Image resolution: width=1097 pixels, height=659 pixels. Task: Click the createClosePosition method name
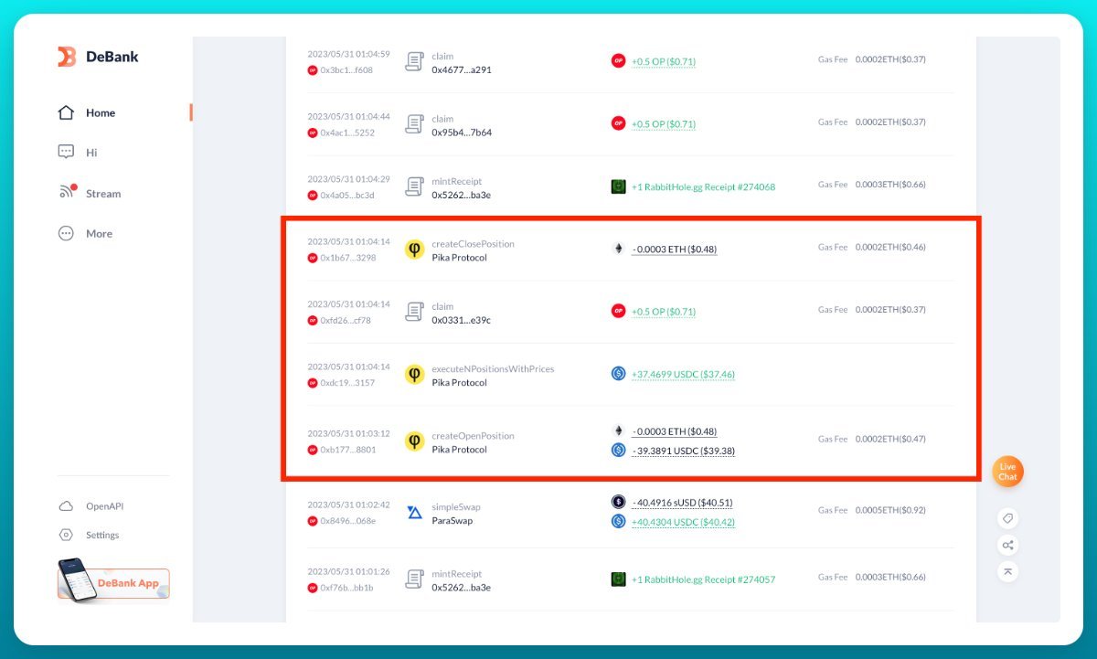(473, 244)
